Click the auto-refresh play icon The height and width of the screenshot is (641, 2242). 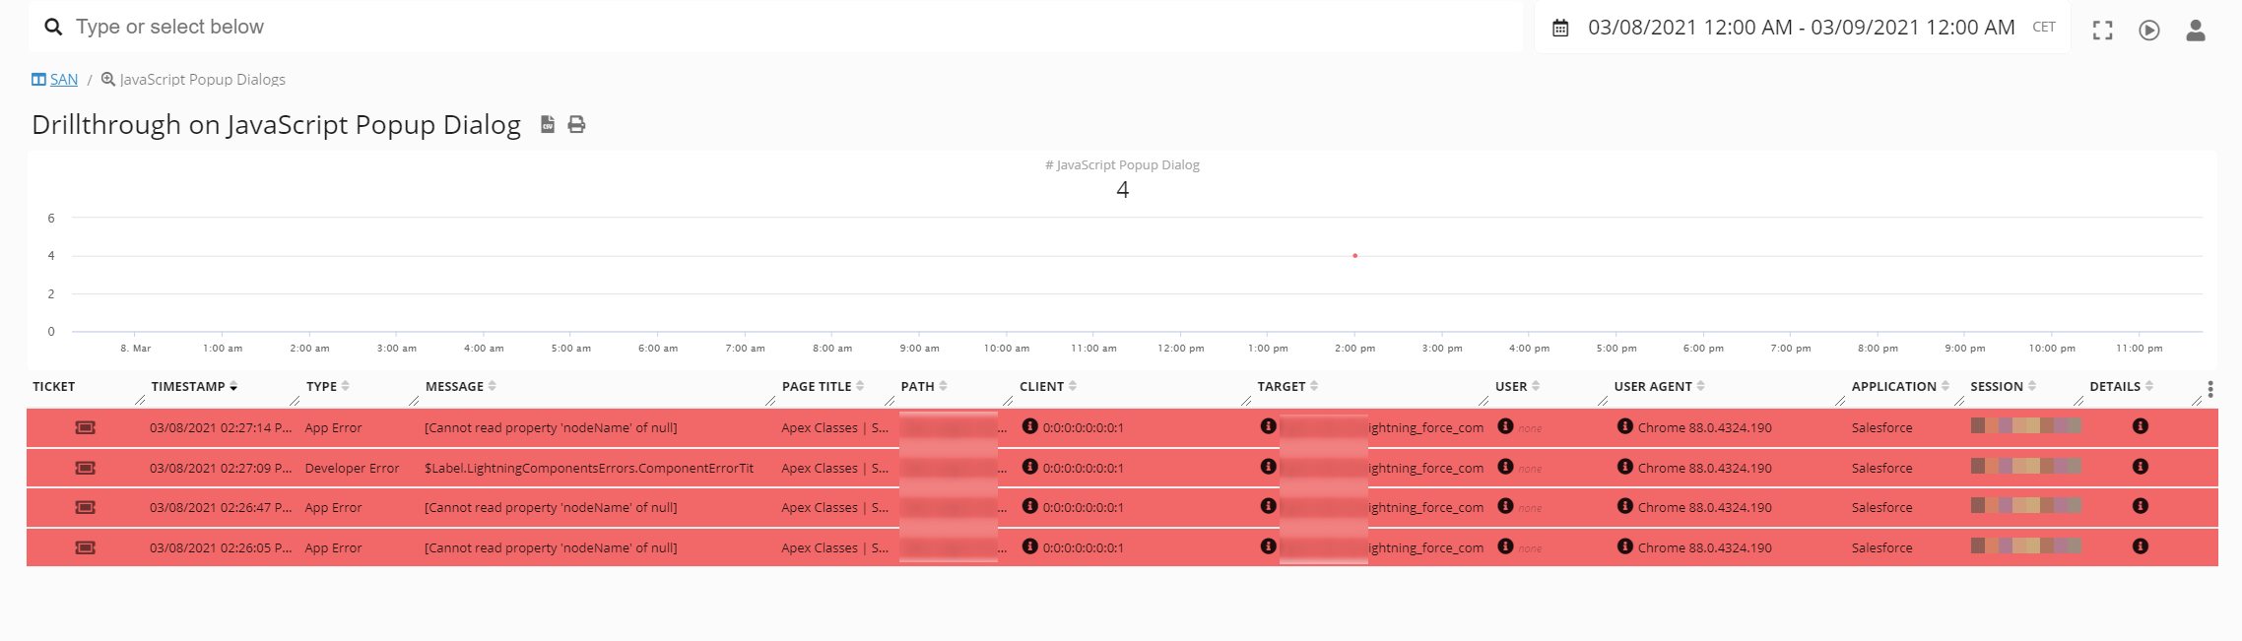coord(2149,31)
